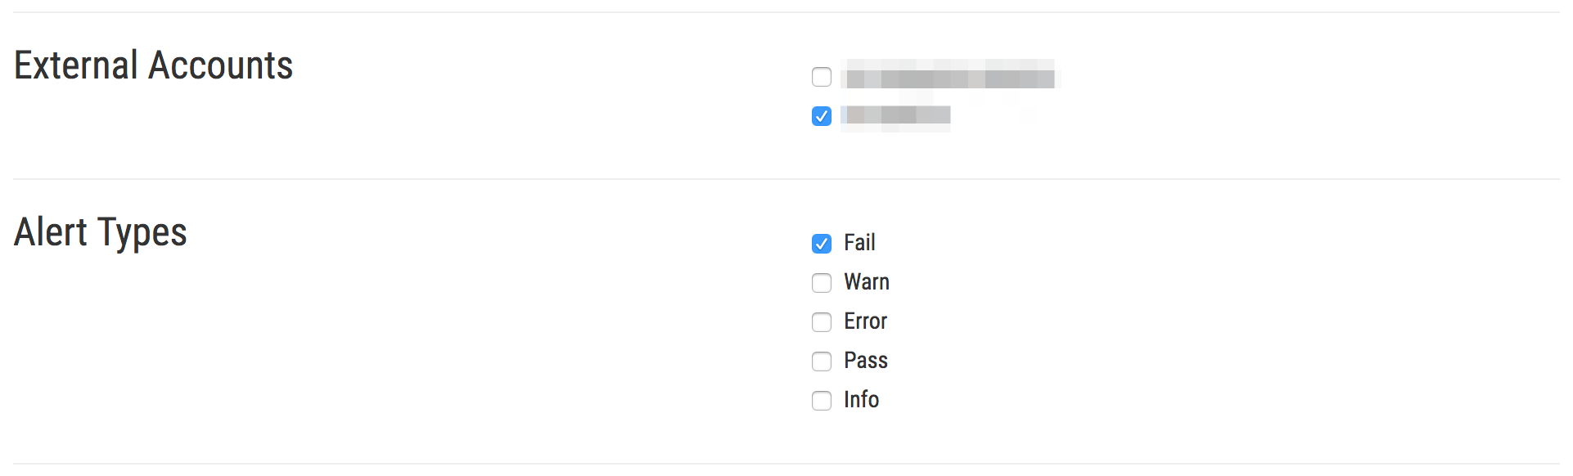
Task: Click the Warn label text
Action: click(x=866, y=282)
